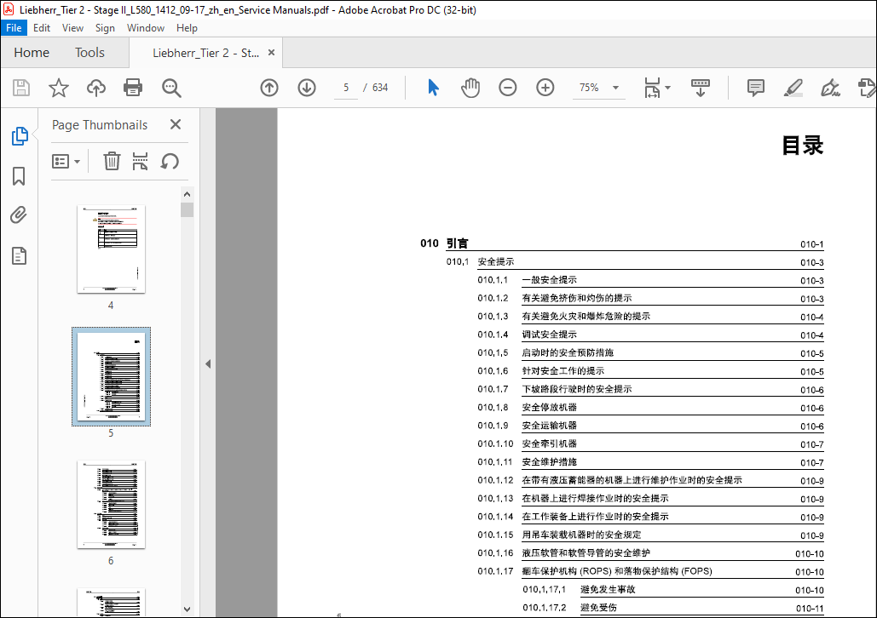
Task: Open the Edit menu
Action: [42, 28]
